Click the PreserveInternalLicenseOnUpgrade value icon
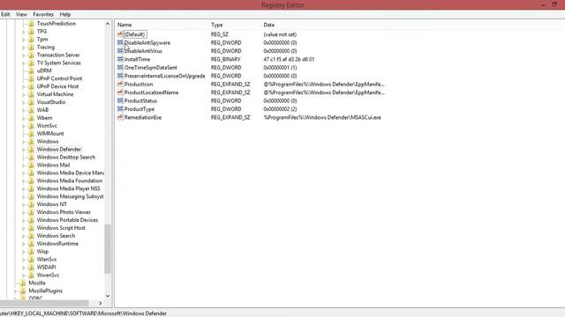This screenshot has height=317, width=565. tap(120, 76)
